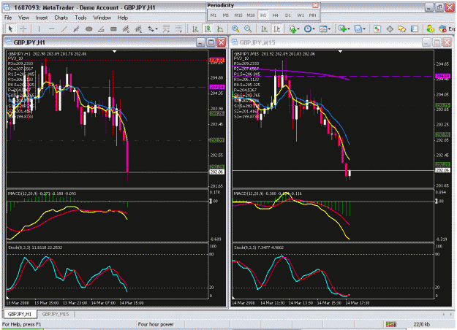Click the second text-lines toolbar icon
Image resolution: width=457 pixels, height=330 pixels.
tap(178, 28)
